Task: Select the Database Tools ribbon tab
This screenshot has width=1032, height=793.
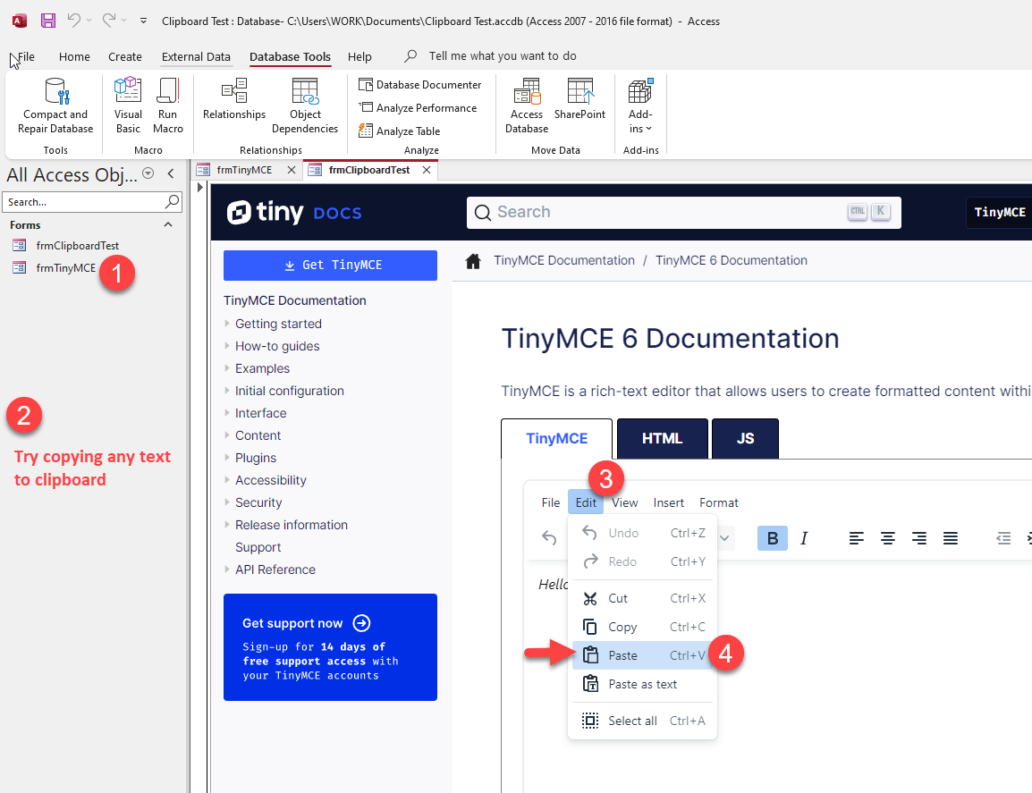Action: click(x=291, y=56)
